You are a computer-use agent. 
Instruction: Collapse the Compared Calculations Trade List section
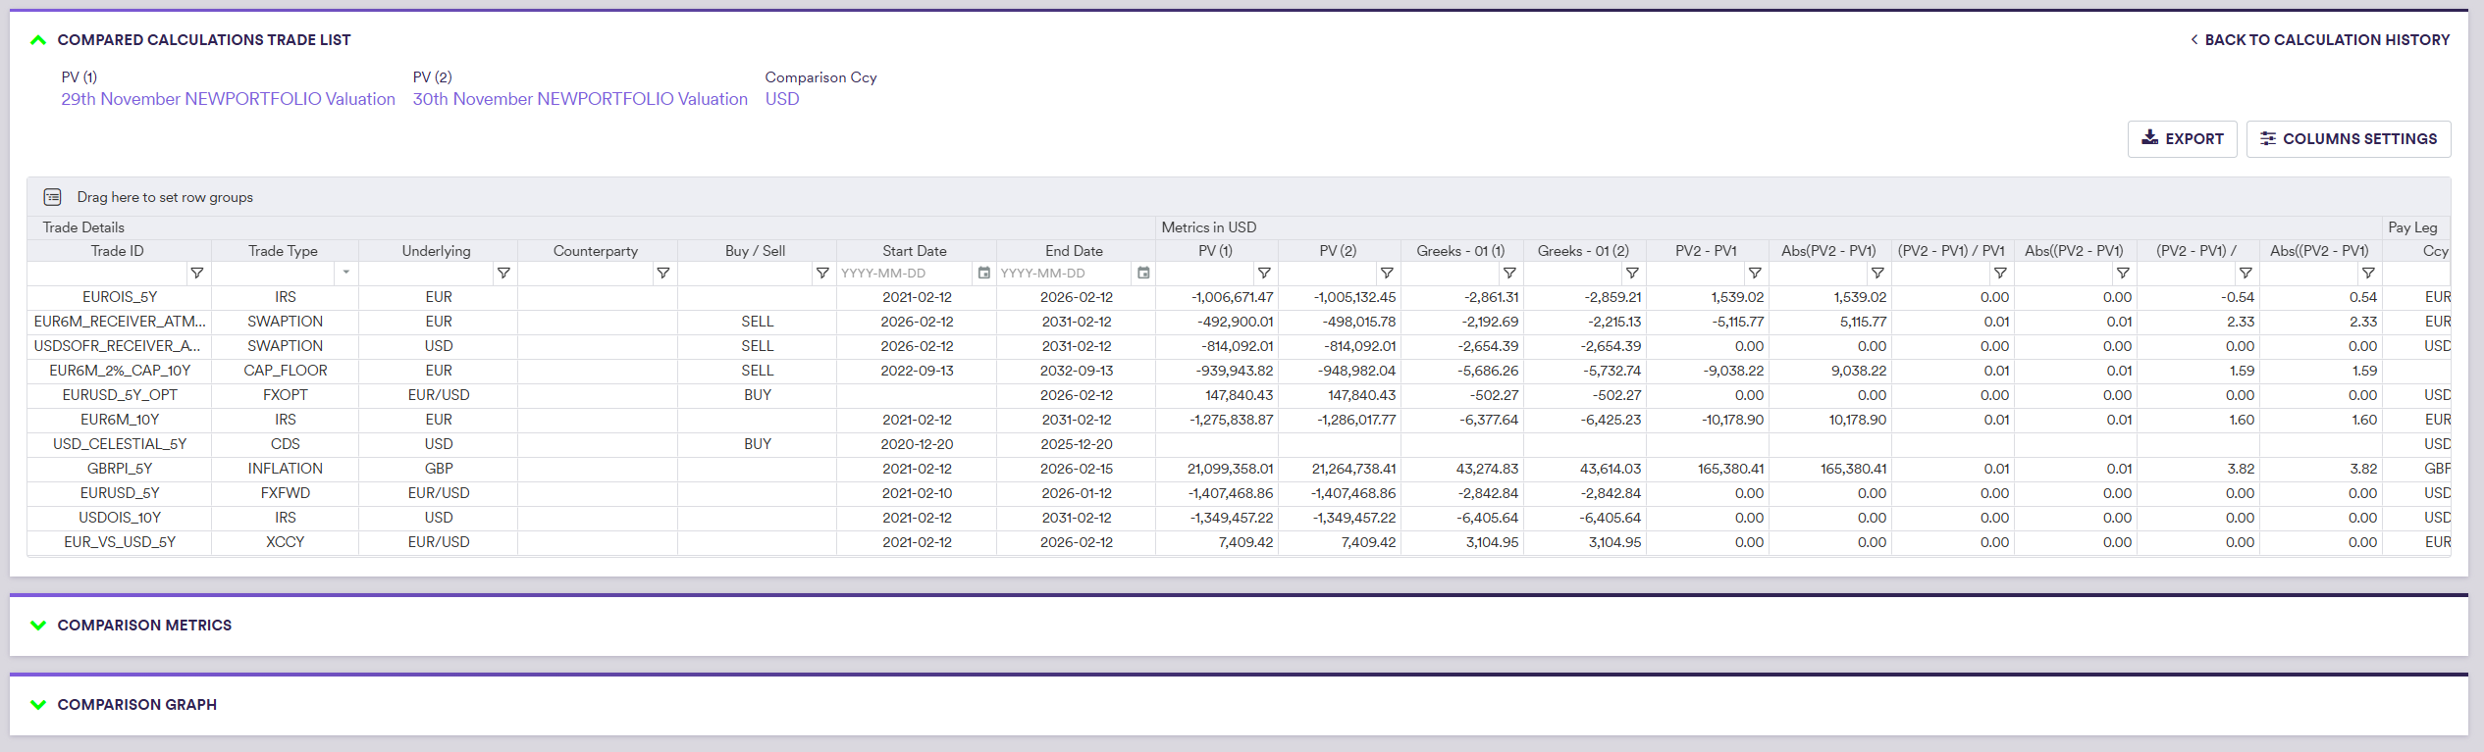pyautogui.click(x=38, y=40)
